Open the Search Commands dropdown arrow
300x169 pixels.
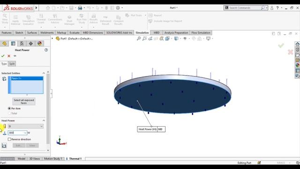[x=267, y=8]
